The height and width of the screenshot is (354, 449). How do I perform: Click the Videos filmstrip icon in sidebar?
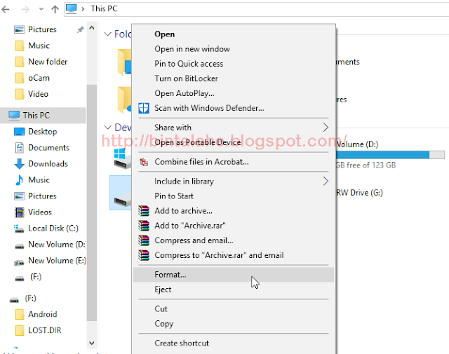click(20, 212)
